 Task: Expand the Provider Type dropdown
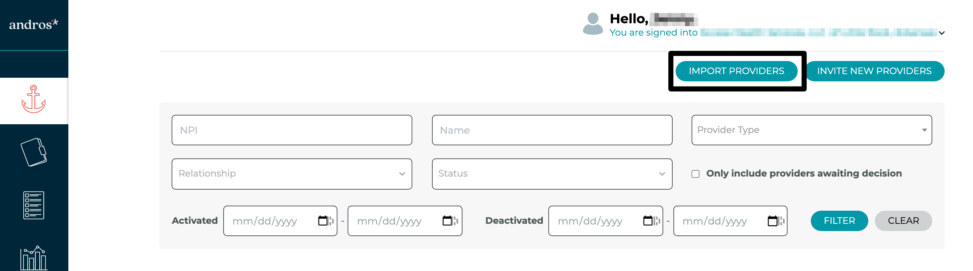(x=811, y=130)
